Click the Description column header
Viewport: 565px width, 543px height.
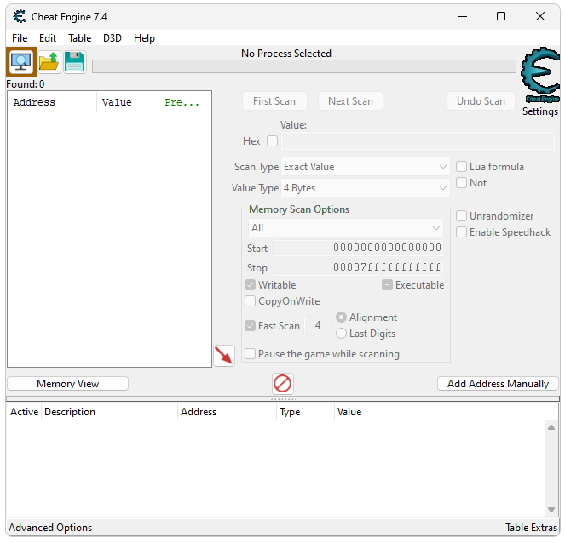click(110, 412)
